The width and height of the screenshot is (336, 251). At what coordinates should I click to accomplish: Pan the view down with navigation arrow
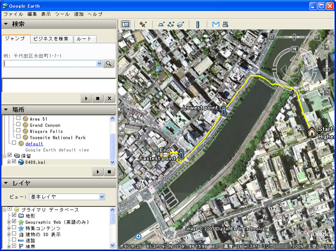(x=294, y=81)
